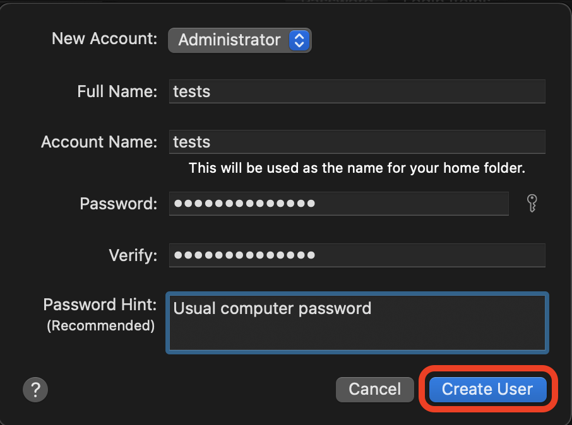Open the Password Assistant key icon
Image resolution: width=572 pixels, height=425 pixels.
(x=532, y=204)
